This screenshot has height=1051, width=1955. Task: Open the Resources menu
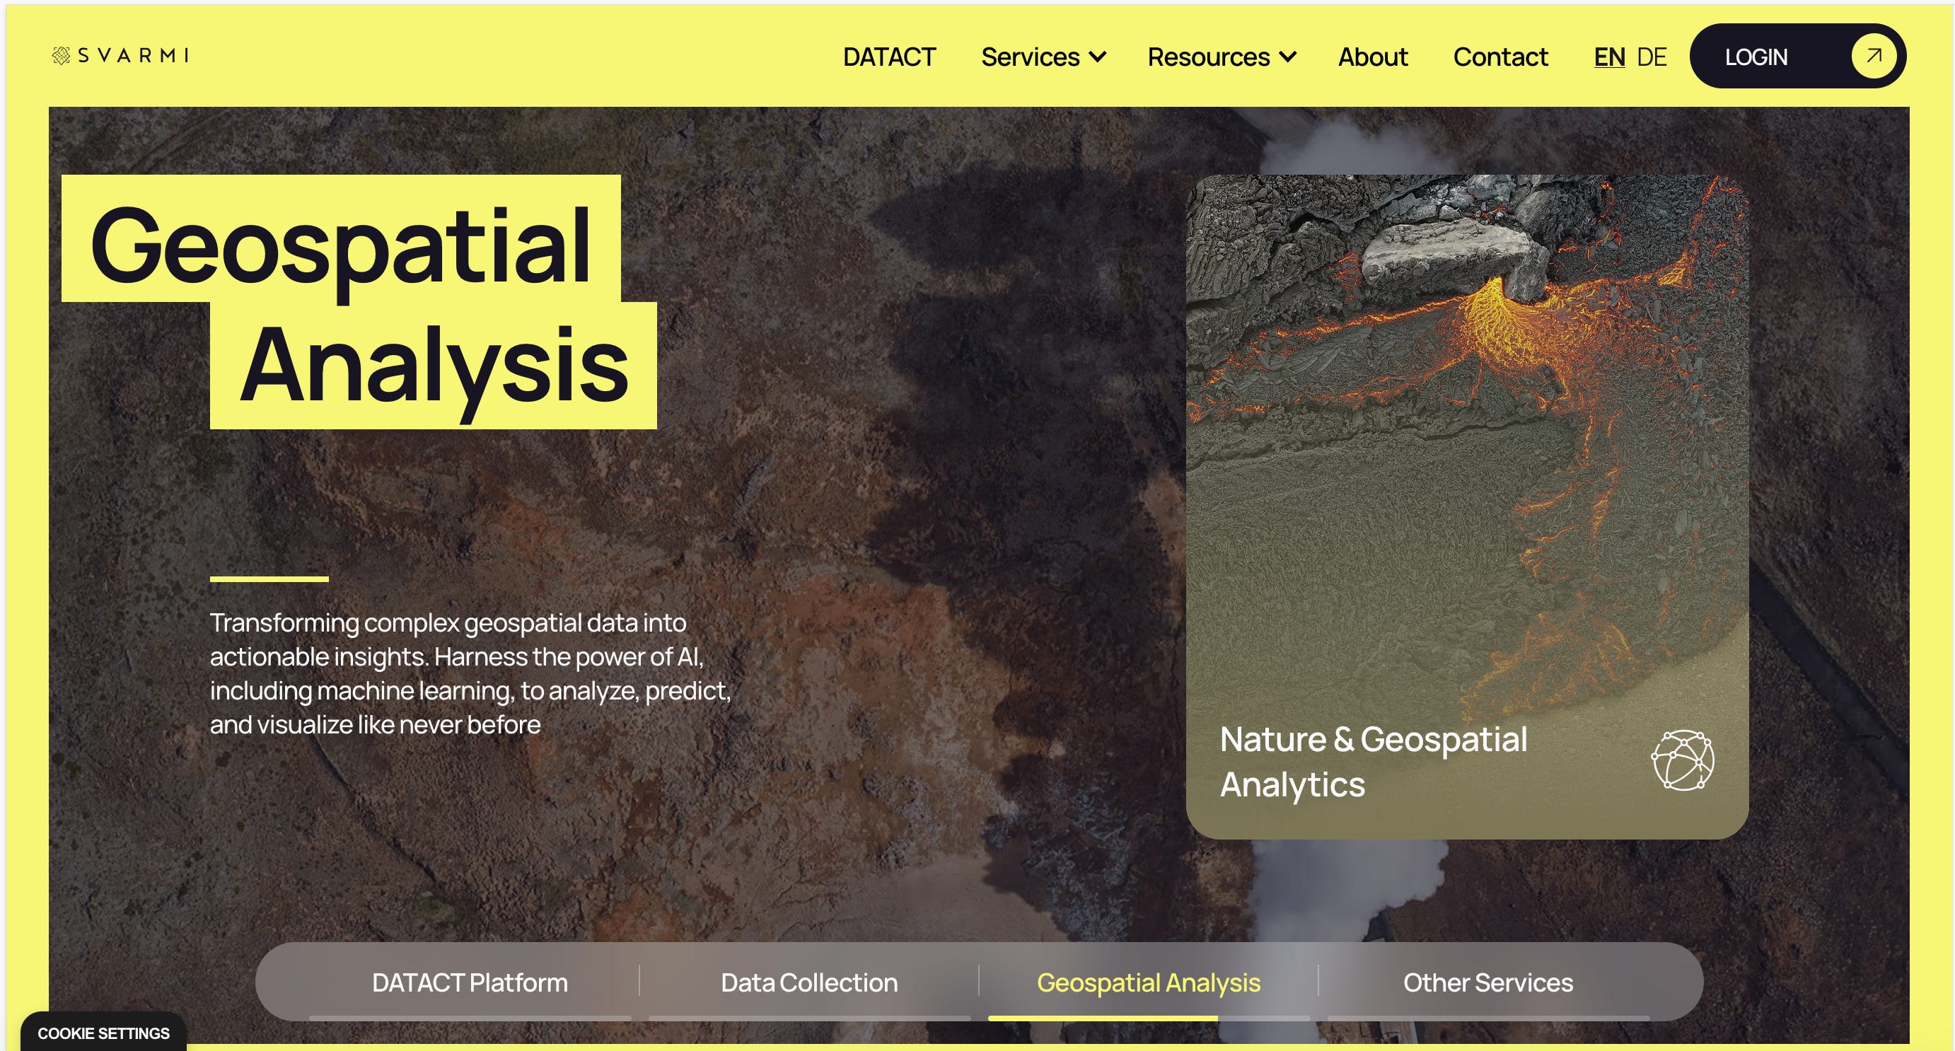(x=1207, y=57)
